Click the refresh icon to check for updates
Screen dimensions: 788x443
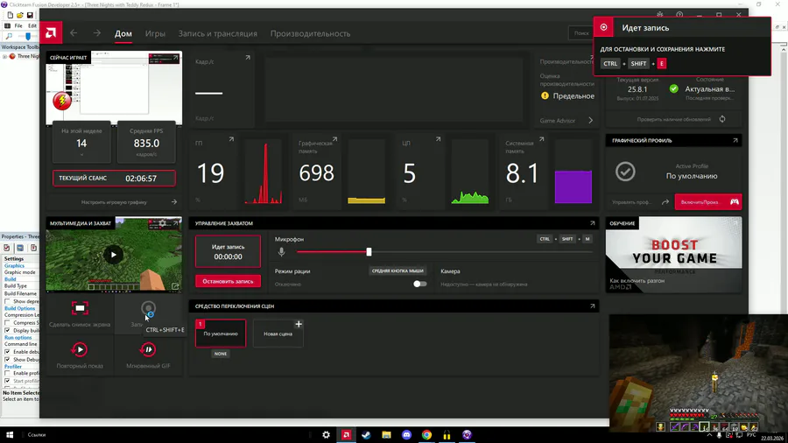click(722, 119)
